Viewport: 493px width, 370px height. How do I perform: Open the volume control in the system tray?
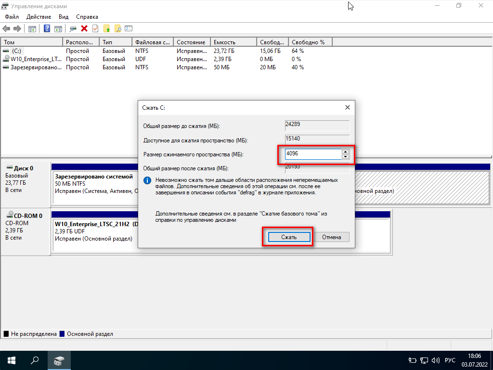tap(436, 360)
